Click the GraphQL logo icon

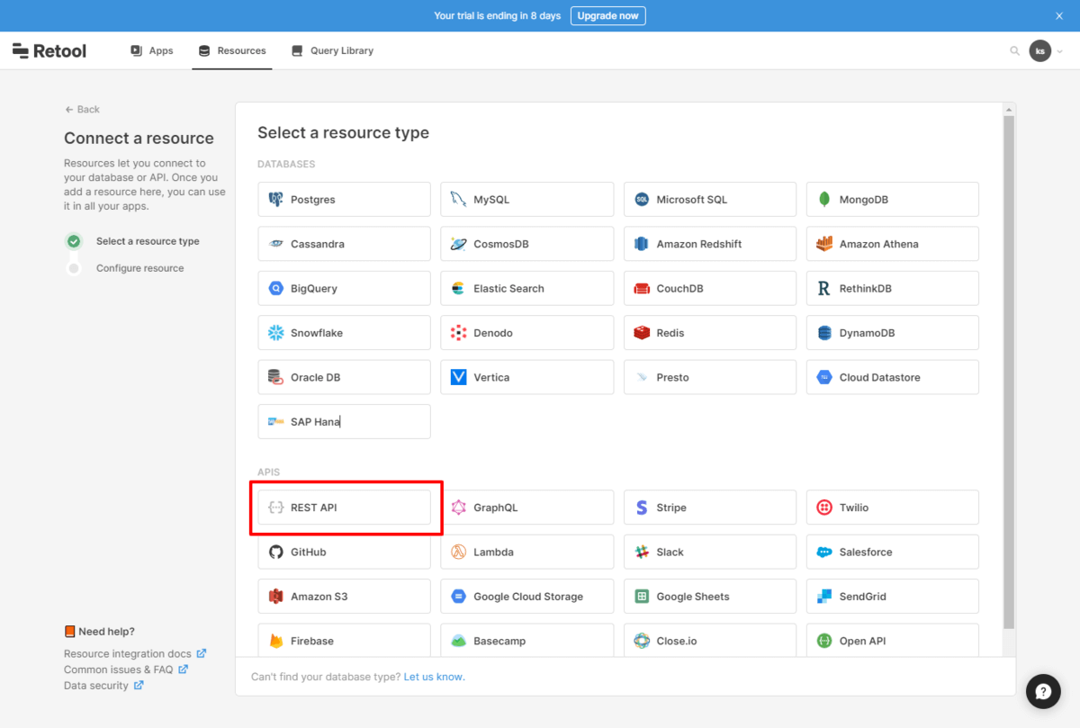click(458, 508)
